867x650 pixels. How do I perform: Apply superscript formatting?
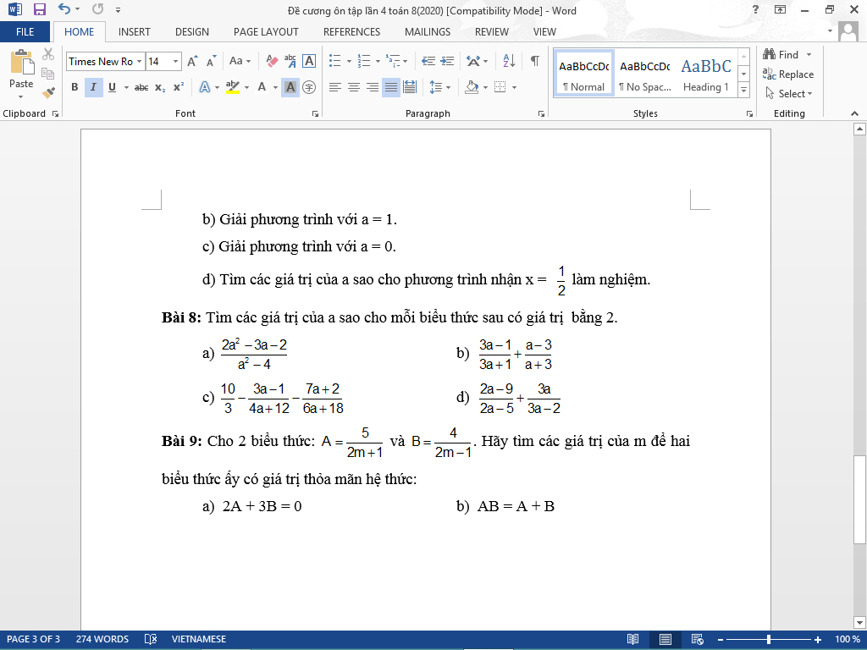tap(179, 87)
